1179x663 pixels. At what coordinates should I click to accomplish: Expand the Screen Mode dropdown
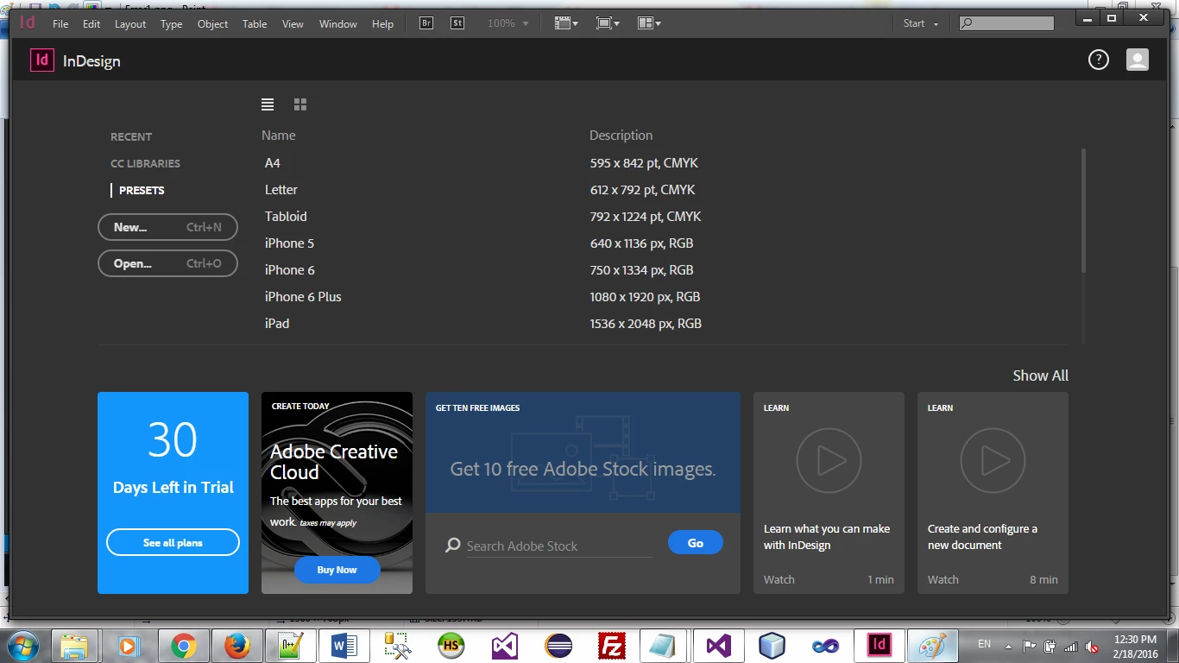(608, 23)
